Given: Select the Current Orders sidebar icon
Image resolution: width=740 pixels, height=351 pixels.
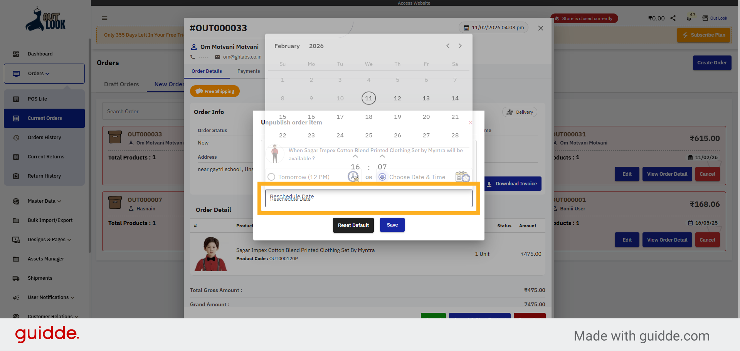Looking at the screenshot, I should click(16, 118).
